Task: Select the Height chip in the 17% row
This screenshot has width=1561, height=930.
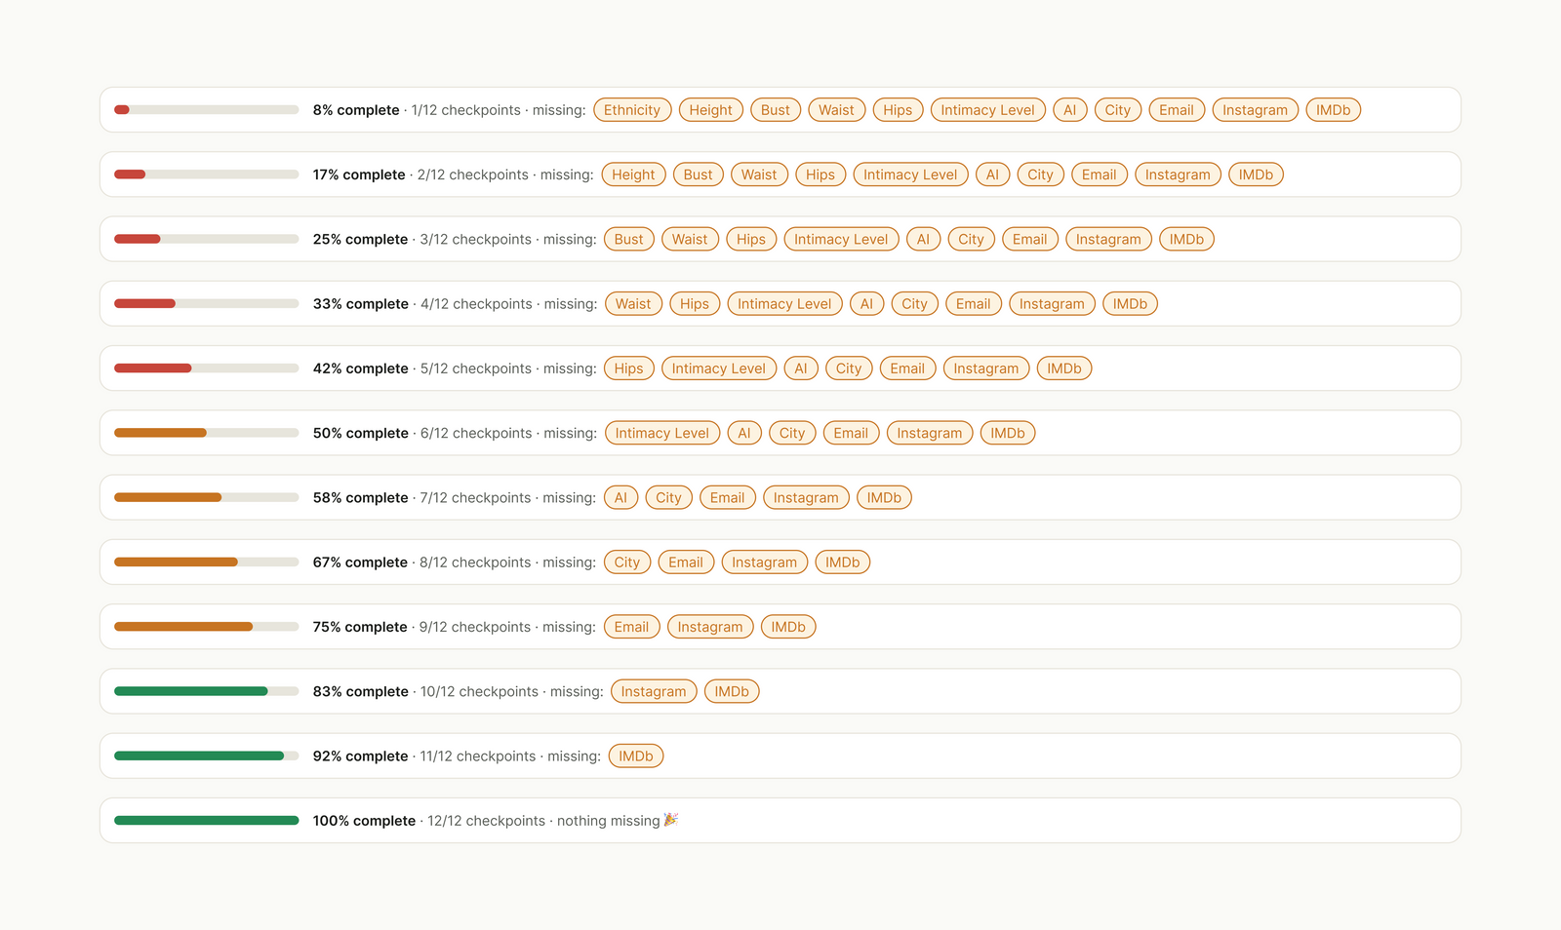Action: (x=633, y=174)
